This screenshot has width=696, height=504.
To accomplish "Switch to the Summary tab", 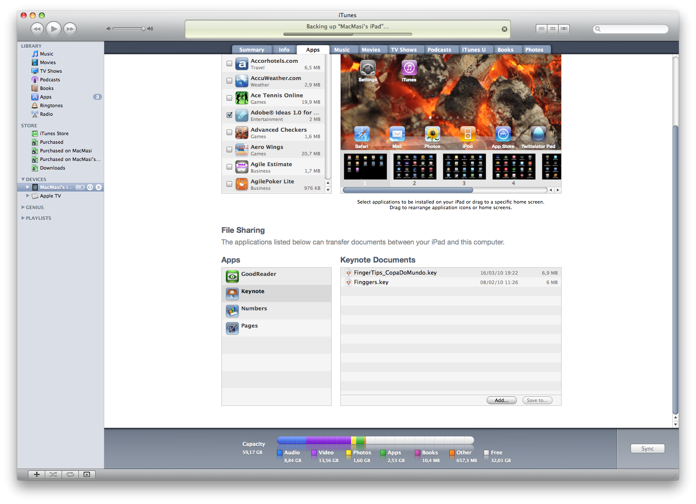I will 252,50.
